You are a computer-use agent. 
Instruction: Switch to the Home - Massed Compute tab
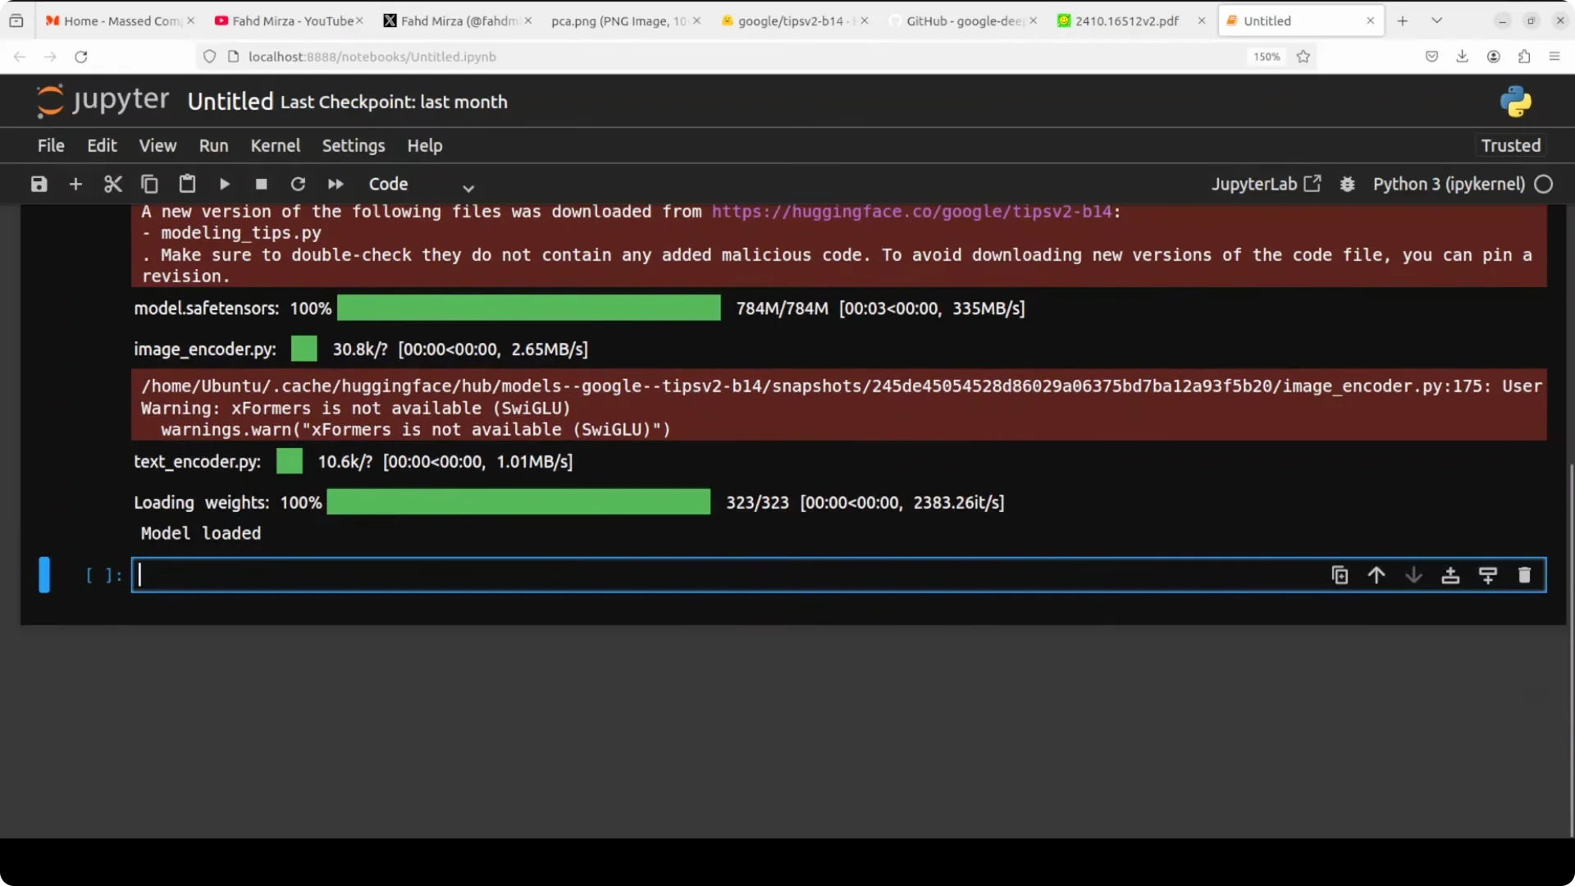click(x=119, y=21)
